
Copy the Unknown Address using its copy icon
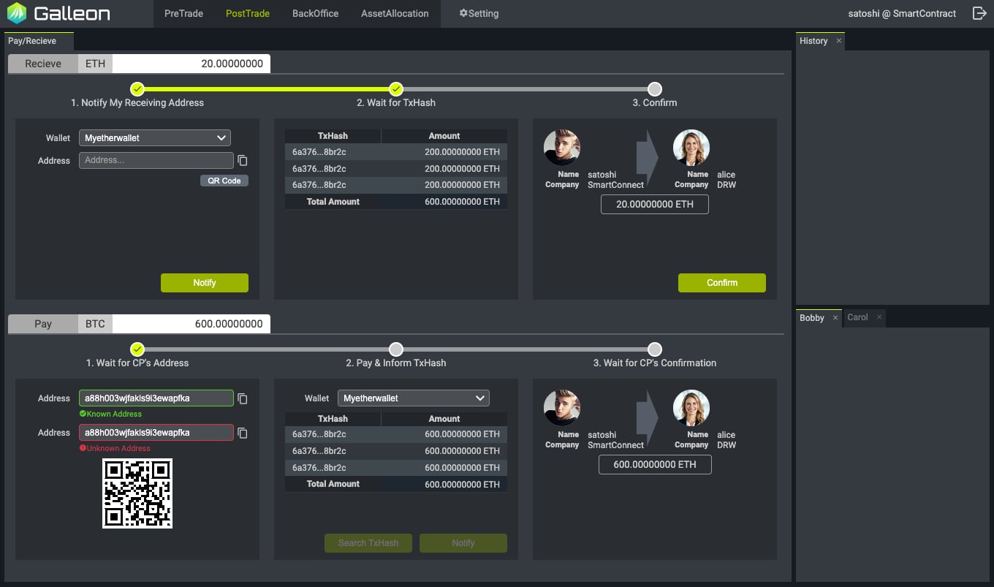[x=243, y=433]
